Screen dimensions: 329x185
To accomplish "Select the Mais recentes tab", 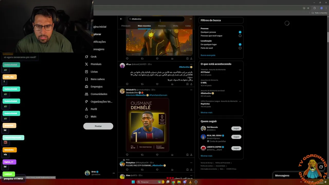I will 144,26.
